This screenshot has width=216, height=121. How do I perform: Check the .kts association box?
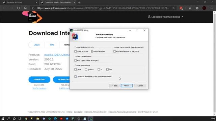coord(107,70)
